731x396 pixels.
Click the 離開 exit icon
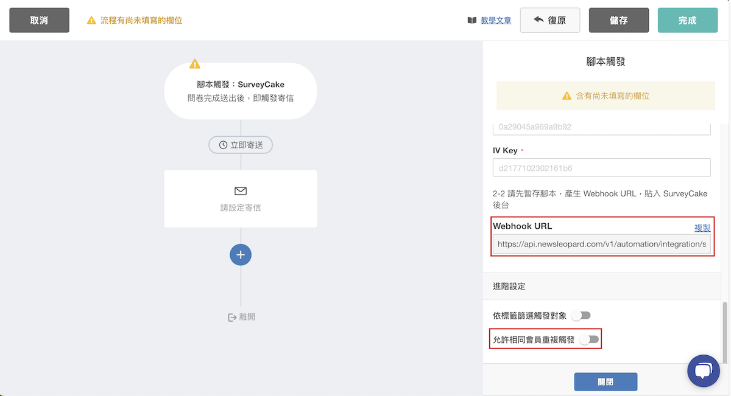click(x=232, y=317)
